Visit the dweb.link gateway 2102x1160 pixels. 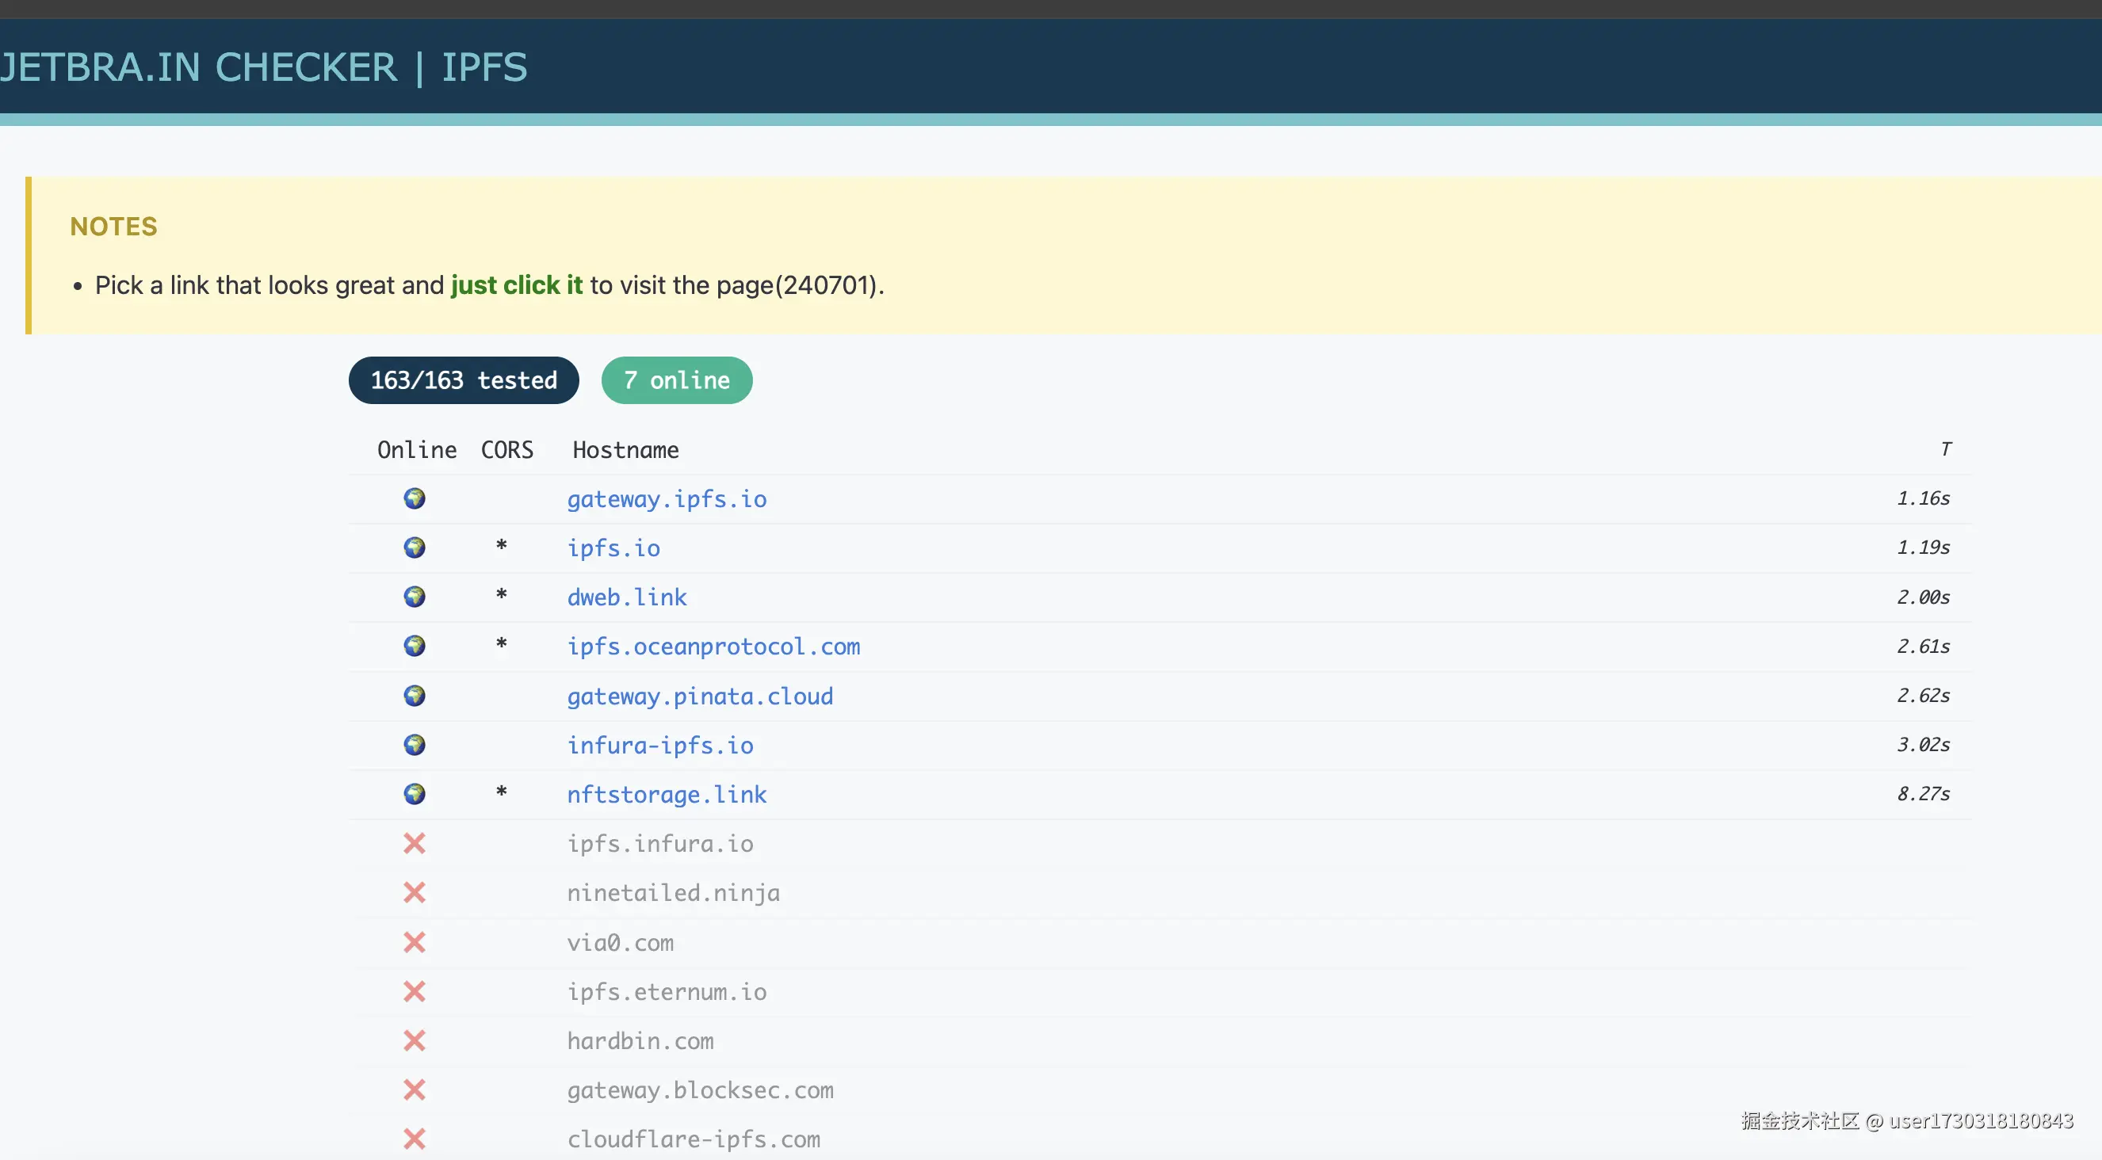[x=627, y=597]
